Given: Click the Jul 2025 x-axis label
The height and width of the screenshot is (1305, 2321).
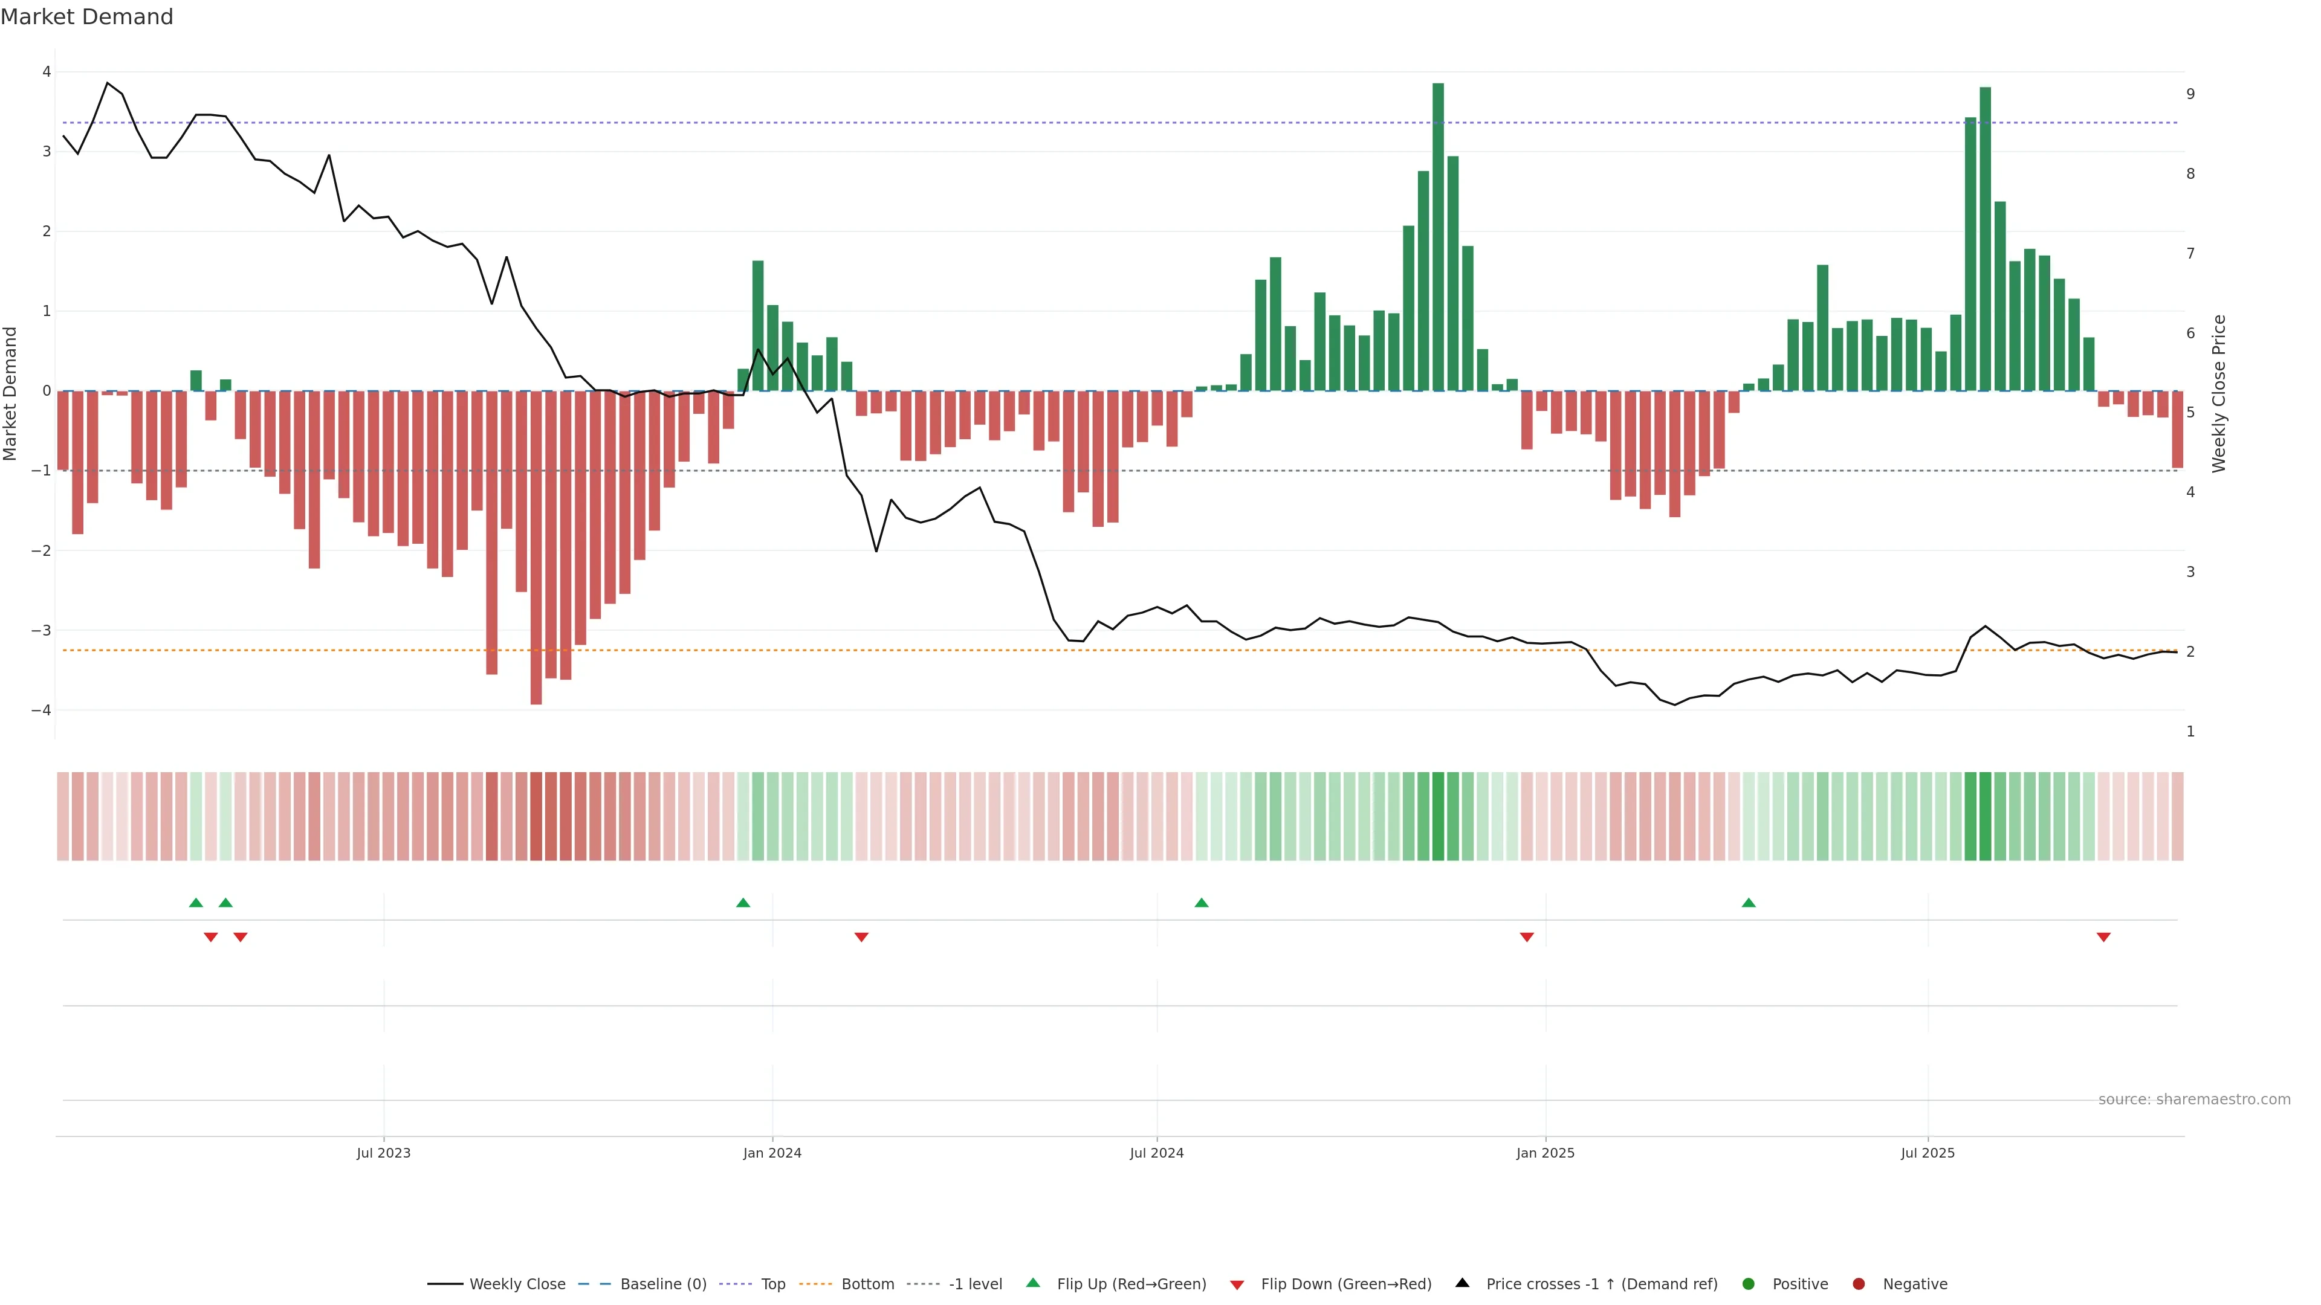Looking at the screenshot, I should [x=1928, y=1153].
